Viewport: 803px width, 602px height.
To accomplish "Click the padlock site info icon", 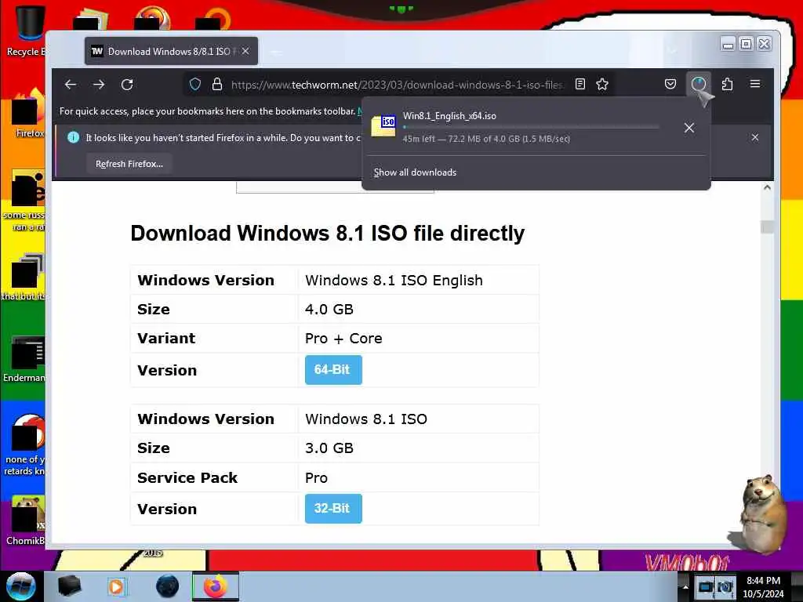I will (x=217, y=85).
